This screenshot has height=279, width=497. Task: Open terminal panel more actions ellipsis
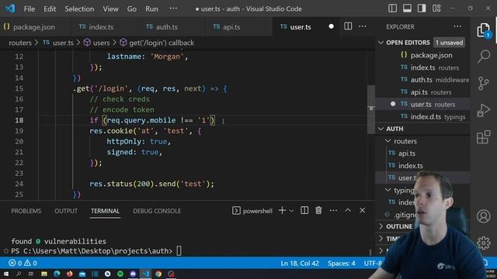pyautogui.click(x=333, y=210)
